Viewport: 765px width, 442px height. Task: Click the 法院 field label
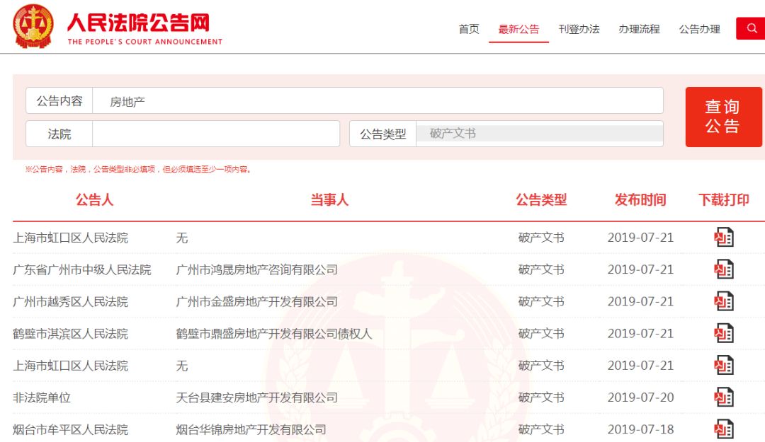(x=59, y=134)
